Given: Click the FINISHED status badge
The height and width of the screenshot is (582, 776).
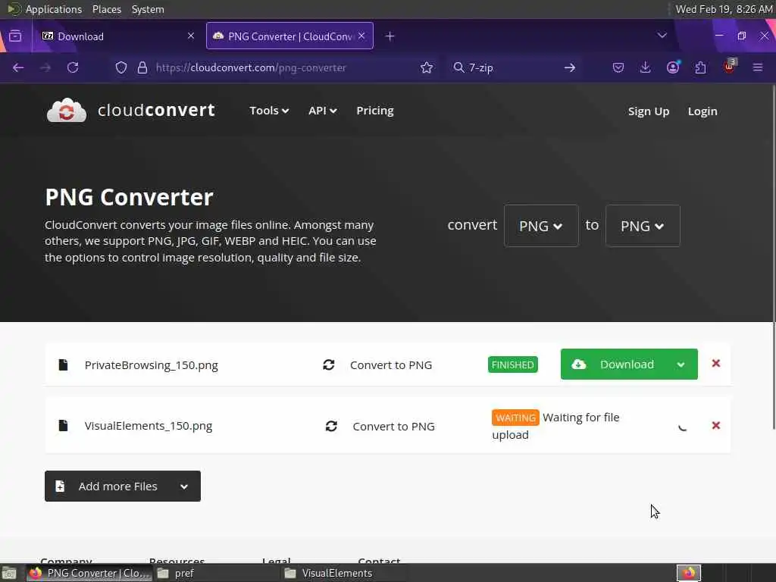Looking at the screenshot, I should point(513,365).
